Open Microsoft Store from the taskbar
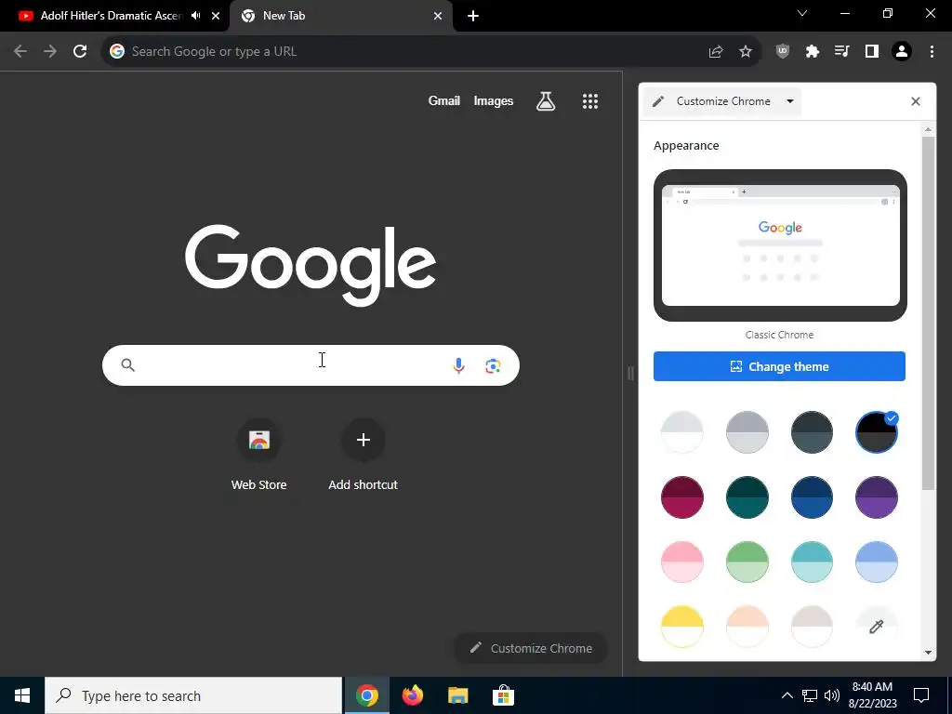 [503, 695]
